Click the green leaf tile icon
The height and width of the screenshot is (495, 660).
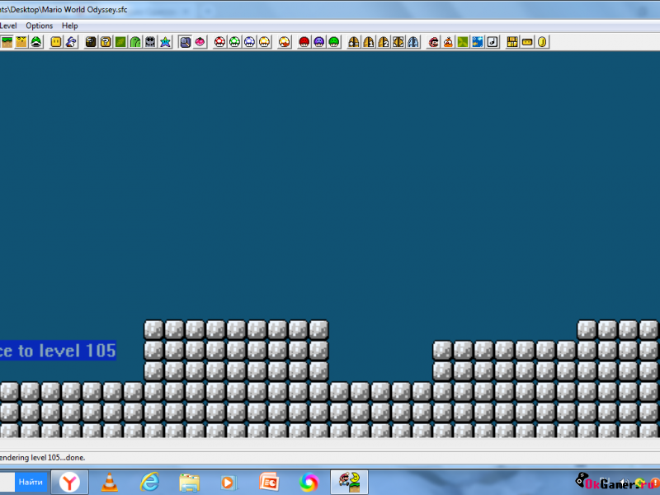point(463,42)
